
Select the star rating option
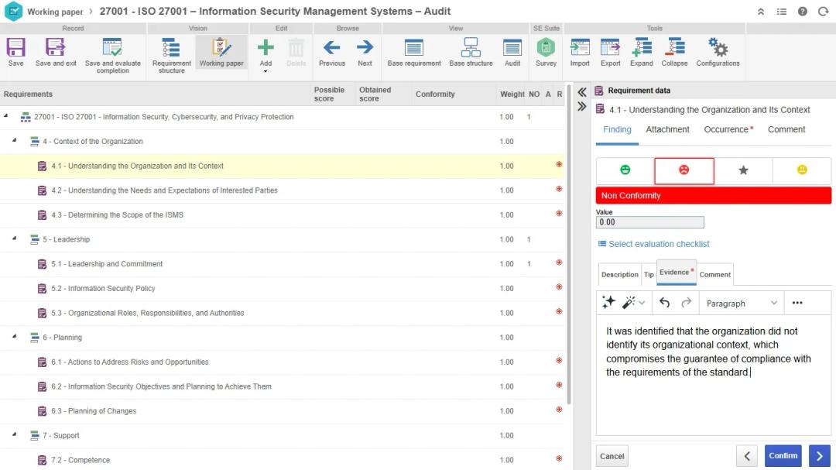(x=743, y=170)
